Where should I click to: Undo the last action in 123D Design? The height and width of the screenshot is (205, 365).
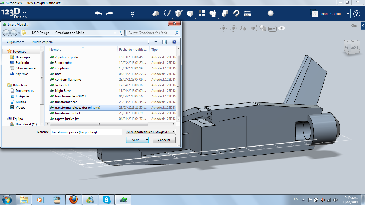98,13
